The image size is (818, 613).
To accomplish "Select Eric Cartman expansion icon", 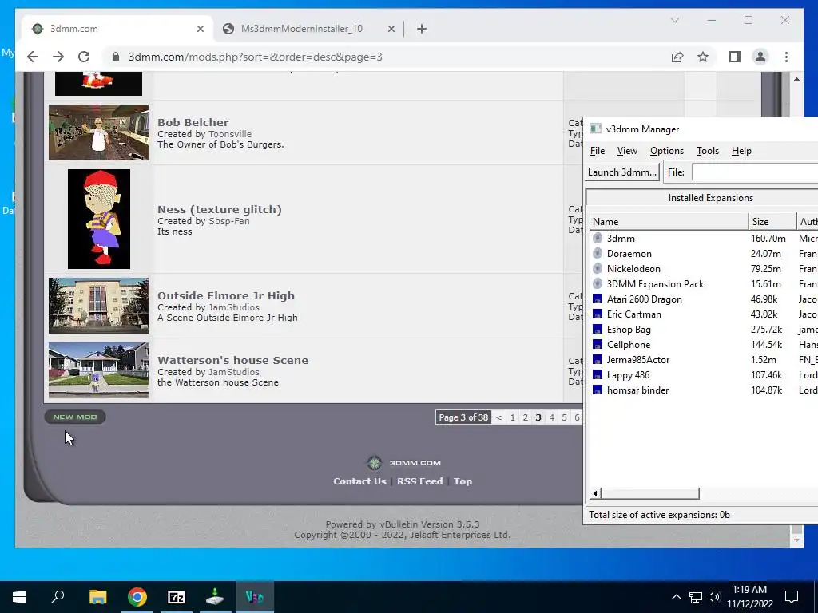I will [x=598, y=314].
